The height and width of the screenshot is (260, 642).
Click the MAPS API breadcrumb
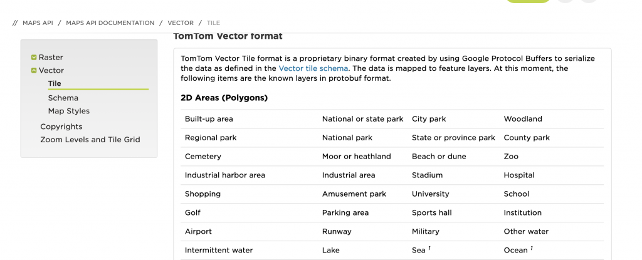pos(36,23)
